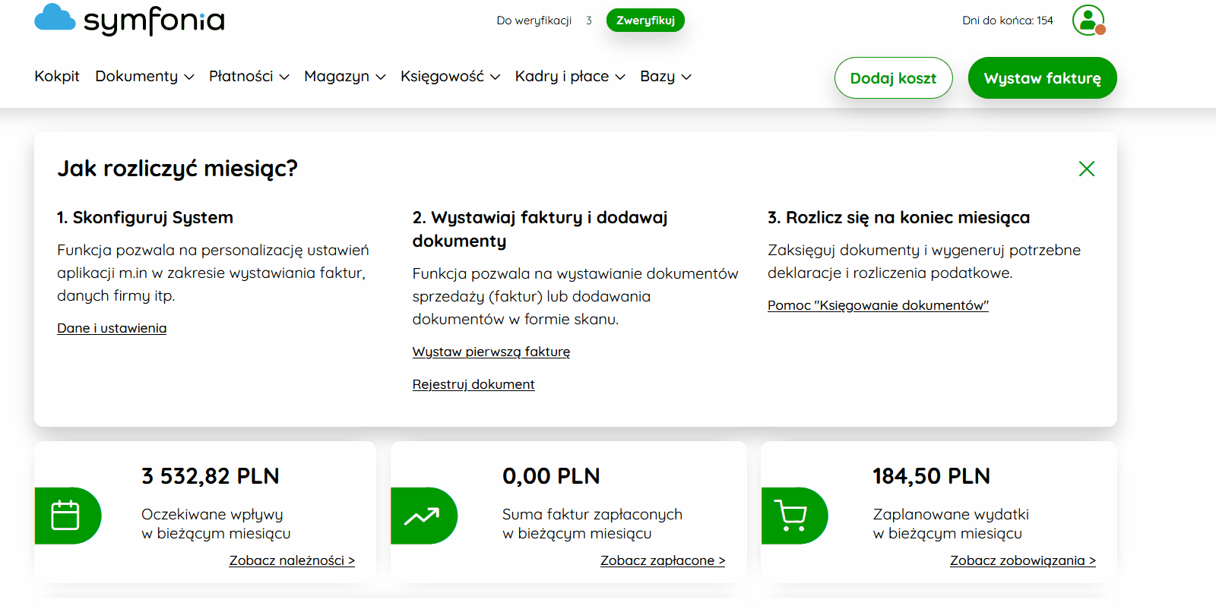Click the Symfonia cloud logo
Screen dimensions: 1216x606
[x=129, y=20]
